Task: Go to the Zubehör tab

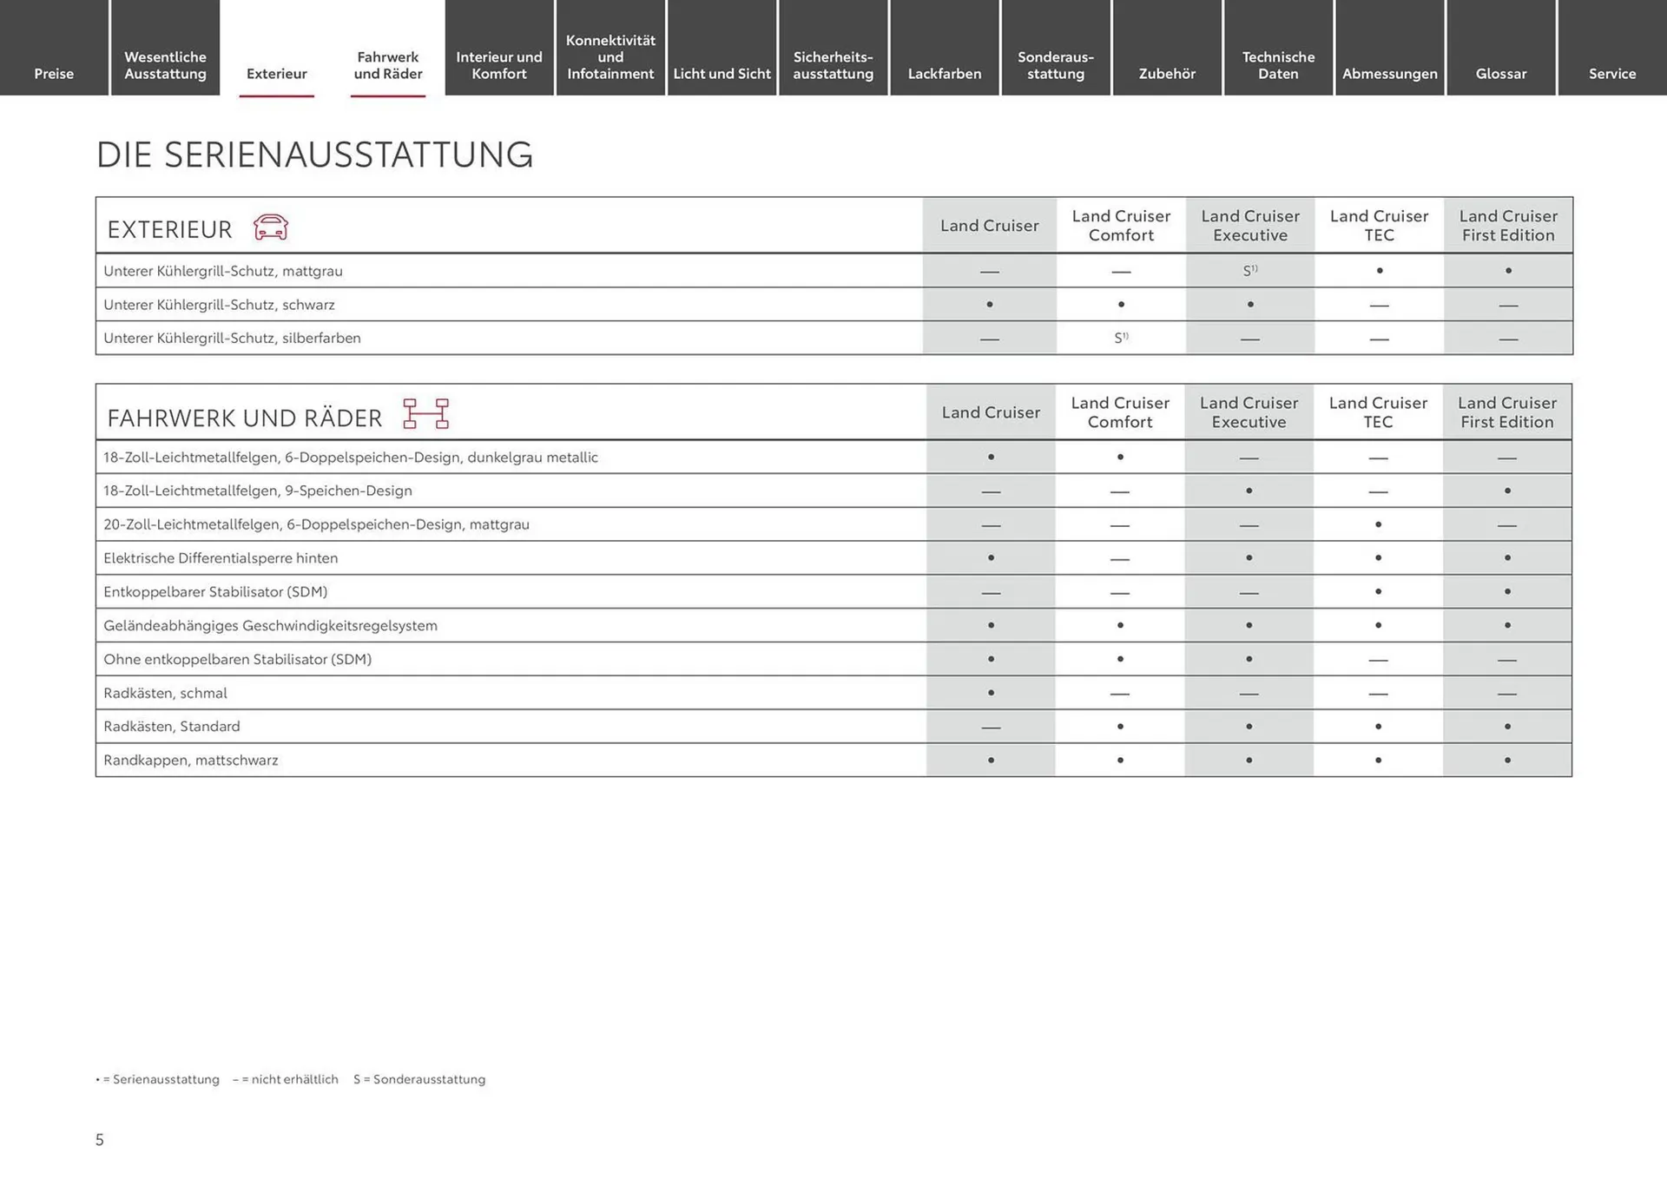Action: tap(1167, 73)
